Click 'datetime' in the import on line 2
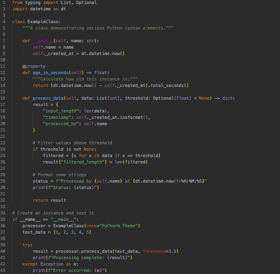Image resolution: width=280 pixels, height=274 pixels. coord(40,9)
